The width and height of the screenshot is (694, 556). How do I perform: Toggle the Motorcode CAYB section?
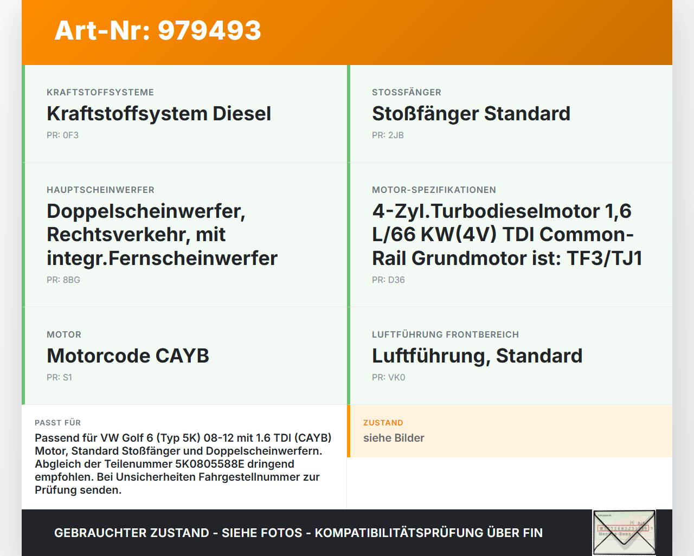(x=184, y=355)
